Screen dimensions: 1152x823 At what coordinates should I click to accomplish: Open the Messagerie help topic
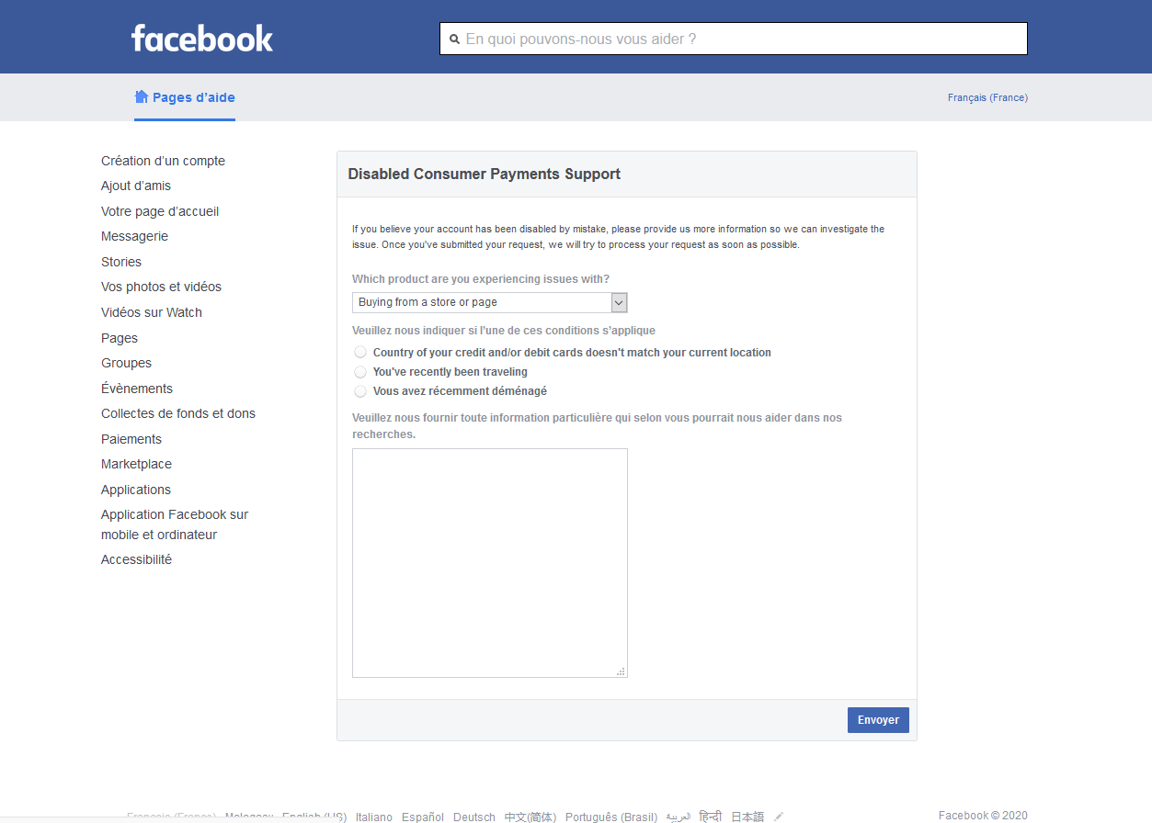[x=134, y=236]
